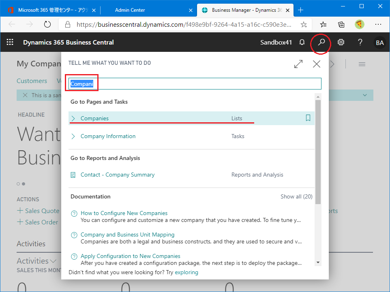Dismiss the sandbox notification bar
The width and height of the screenshot is (390, 292).
[25, 95]
